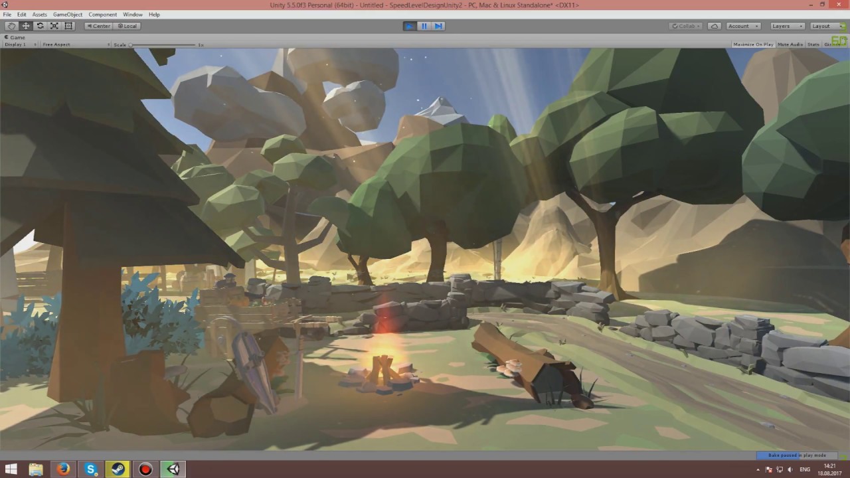The height and width of the screenshot is (478, 850).
Task: Pause the running game
Action: pyautogui.click(x=424, y=26)
